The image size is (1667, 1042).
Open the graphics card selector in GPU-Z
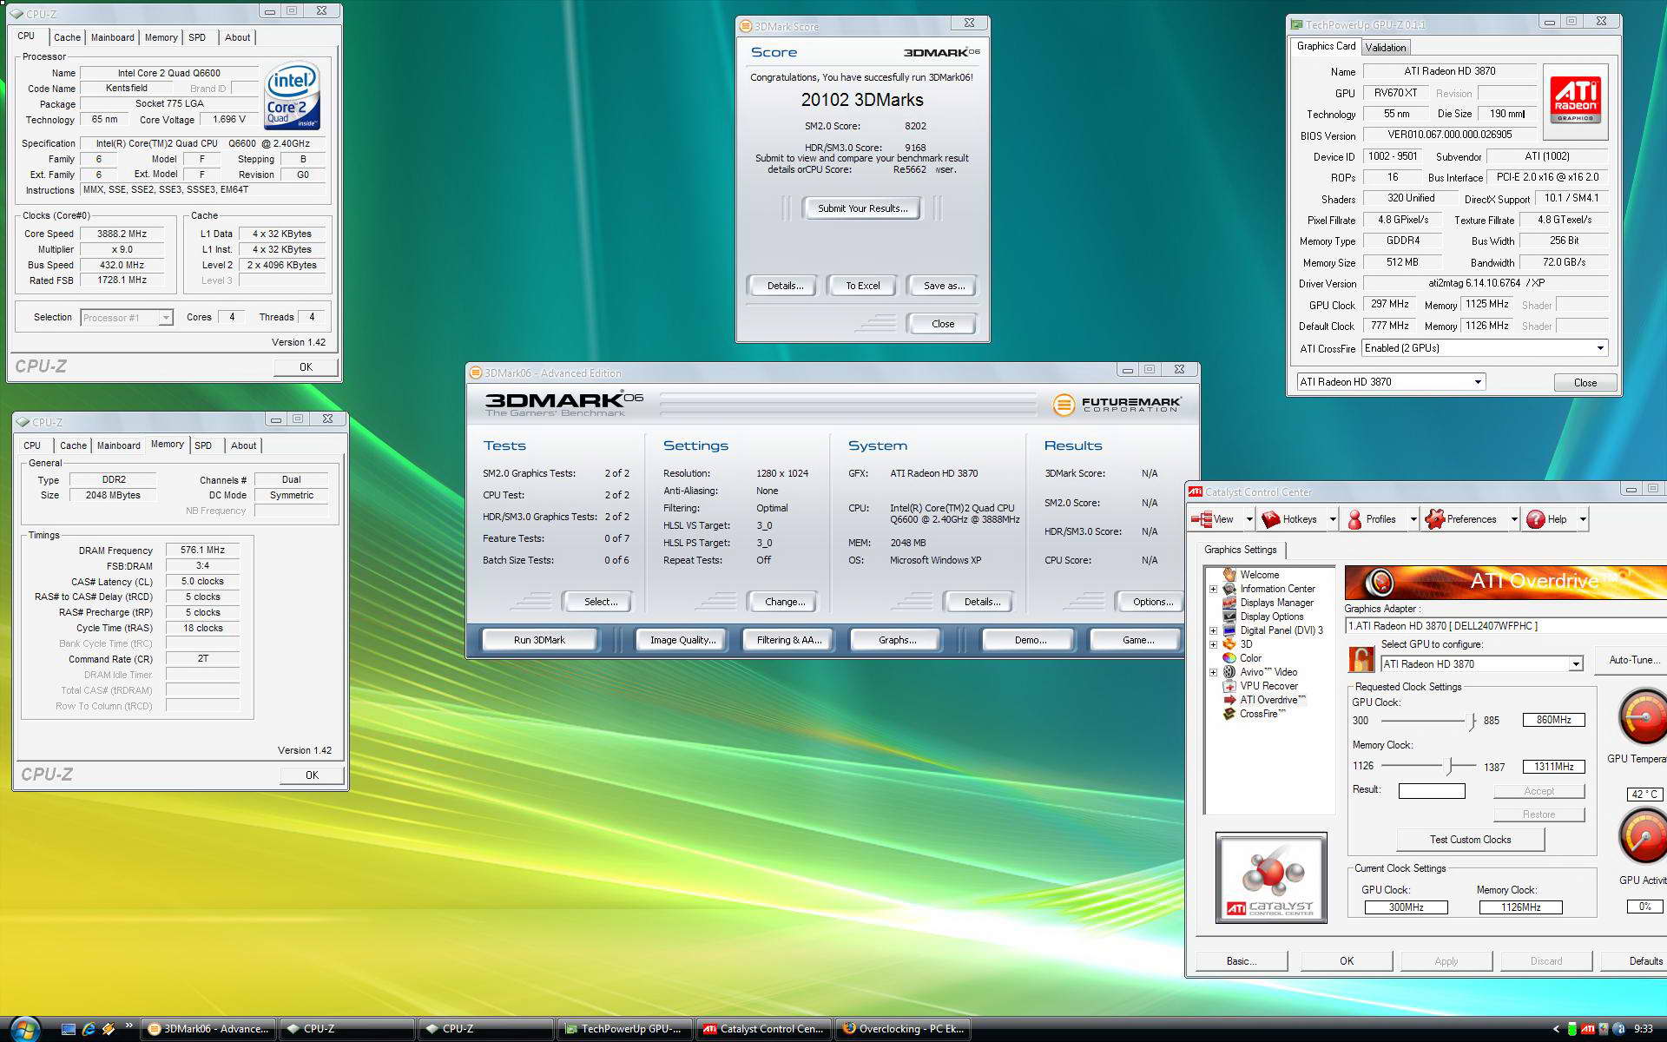1390,381
